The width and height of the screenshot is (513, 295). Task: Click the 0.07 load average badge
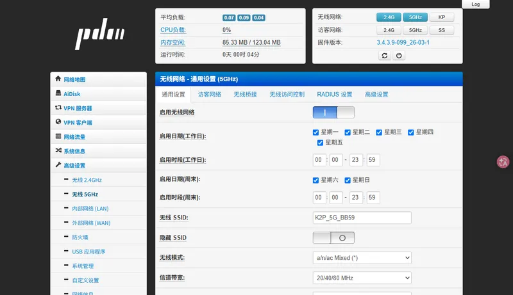[x=229, y=18]
